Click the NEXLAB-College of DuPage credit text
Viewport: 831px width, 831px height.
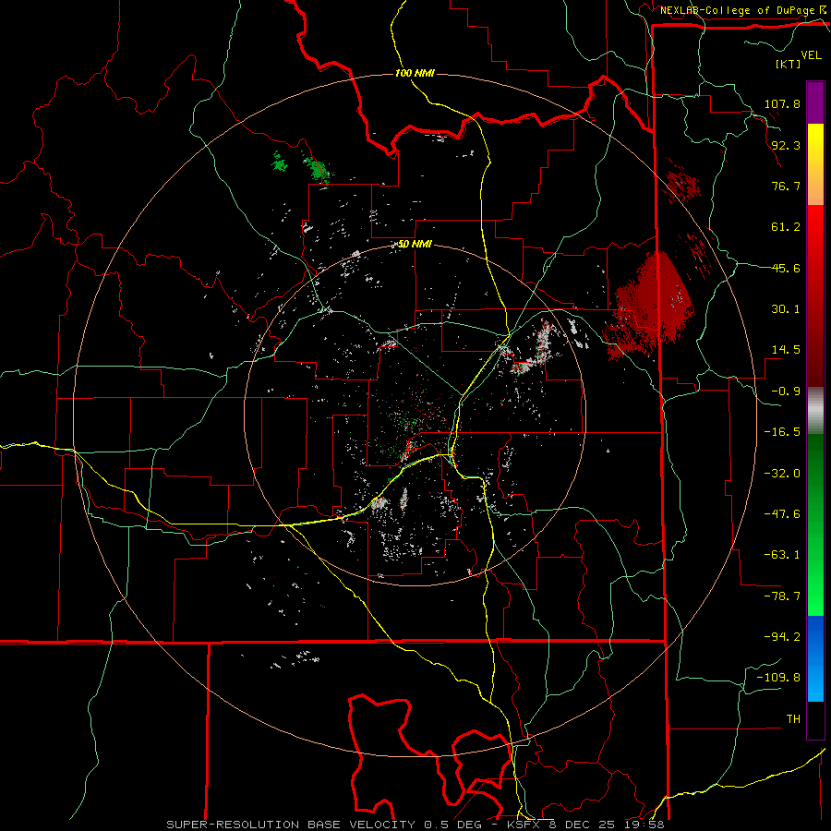click(737, 10)
